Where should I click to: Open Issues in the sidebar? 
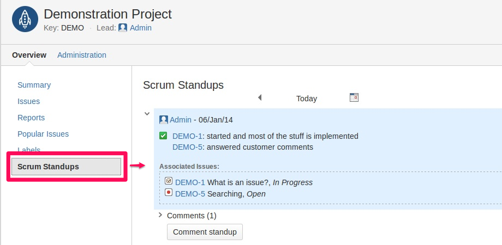coord(28,101)
